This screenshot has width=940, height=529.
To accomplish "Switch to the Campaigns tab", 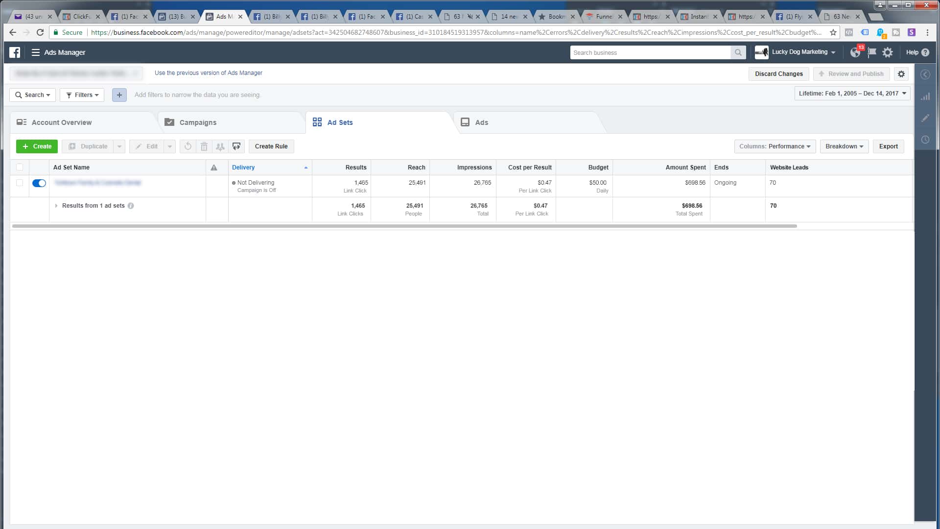I will (198, 122).
